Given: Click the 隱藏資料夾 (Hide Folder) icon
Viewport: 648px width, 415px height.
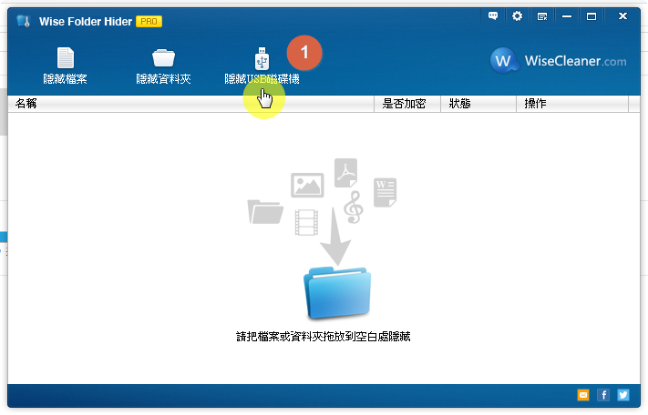Looking at the screenshot, I should click(163, 59).
